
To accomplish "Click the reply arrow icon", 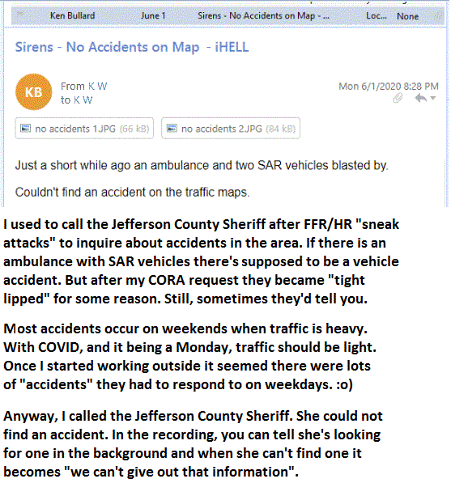I will [421, 98].
